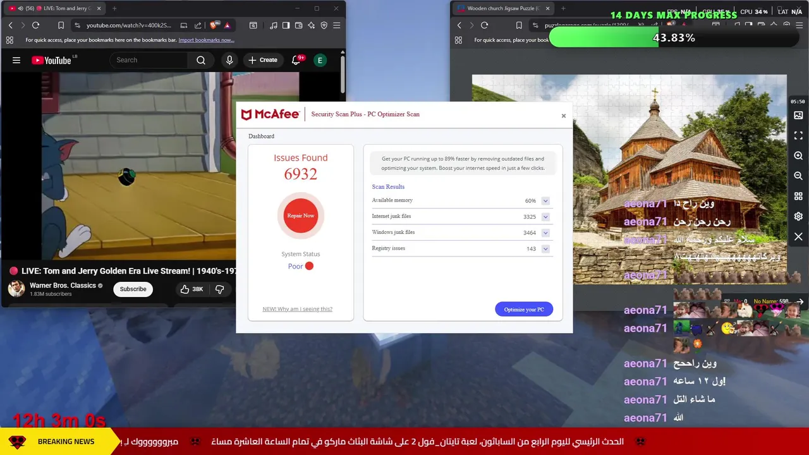
Task: Dislike the Tom and Jerry video
Action: click(x=220, y=289)
